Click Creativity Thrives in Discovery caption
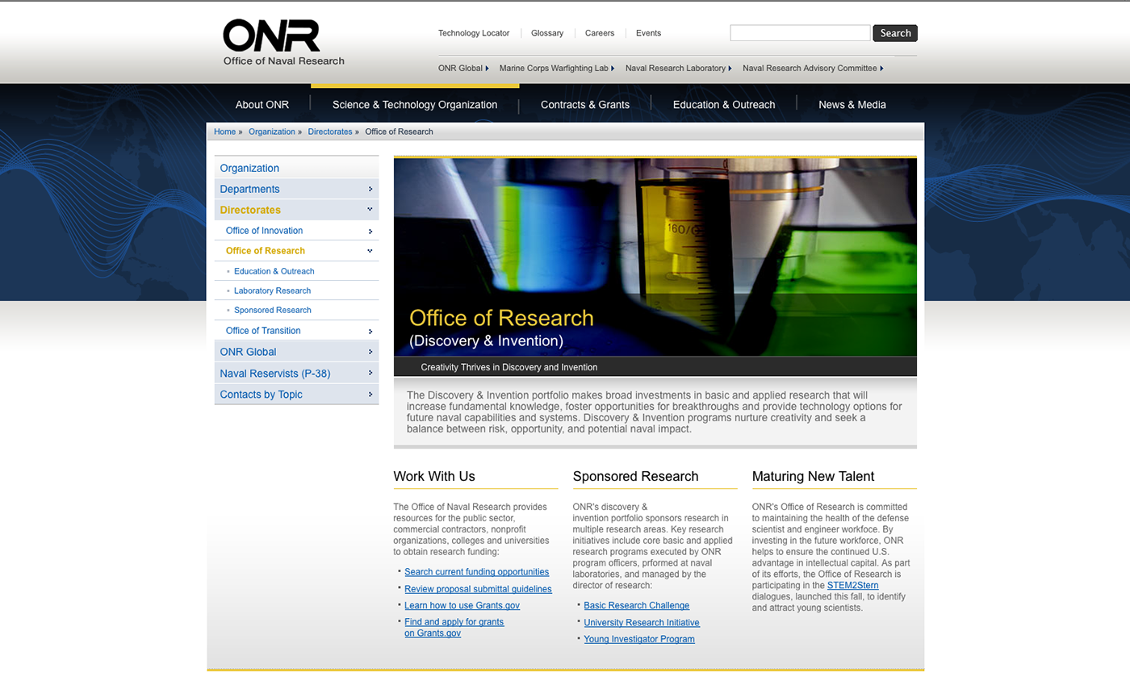Screen dimensions: 1130x681 (x=508, y=367)
